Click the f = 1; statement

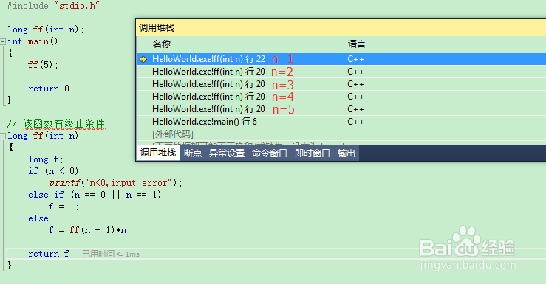(64, 207)
